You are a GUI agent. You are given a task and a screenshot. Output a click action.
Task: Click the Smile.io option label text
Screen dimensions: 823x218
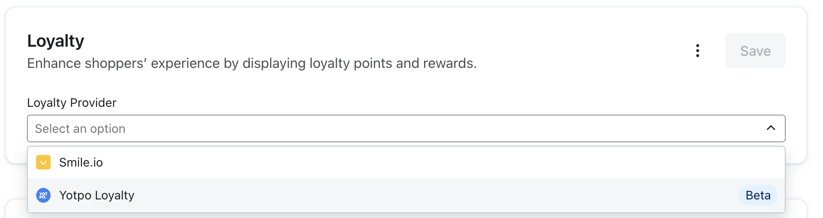tap(81, 163)
